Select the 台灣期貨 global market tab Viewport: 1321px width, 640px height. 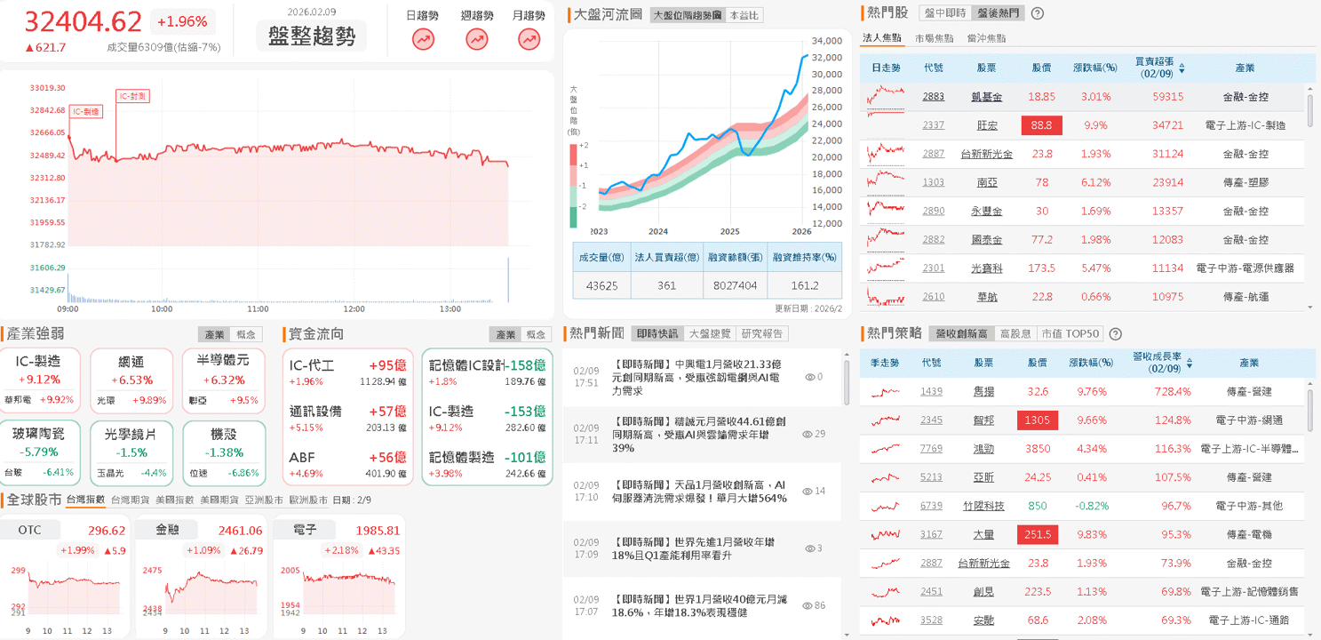pyautogui.click(x=131, y=500)
